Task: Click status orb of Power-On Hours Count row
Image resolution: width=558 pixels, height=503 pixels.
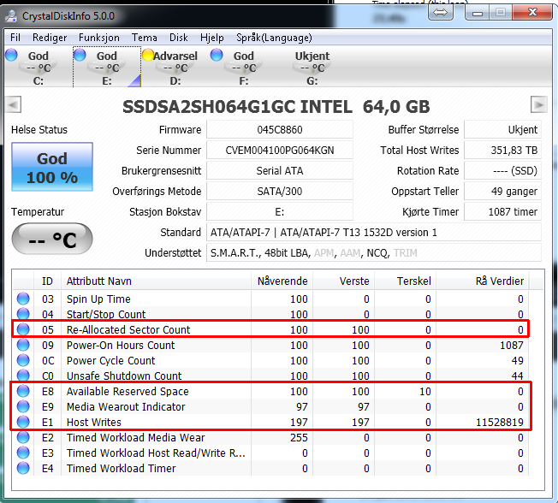Action: click(x=23, y=345)
